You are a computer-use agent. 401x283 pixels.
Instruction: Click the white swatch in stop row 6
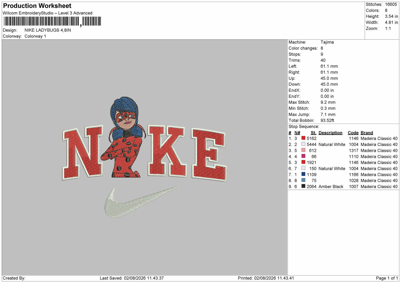click(x=303, y=168)
